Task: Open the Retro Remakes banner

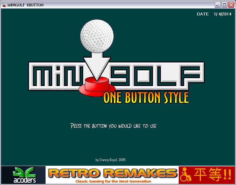Action: (112, 175)
